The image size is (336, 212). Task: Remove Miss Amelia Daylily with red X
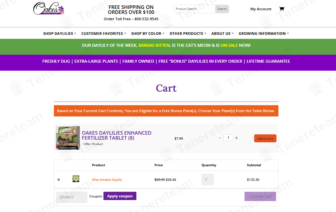click(59, 180)
